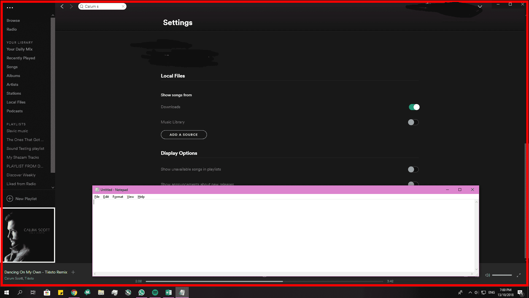This screenshot has height=298, width=529.
Task: Go to Browse in the sidebar
Action: (x=13, y=20)
